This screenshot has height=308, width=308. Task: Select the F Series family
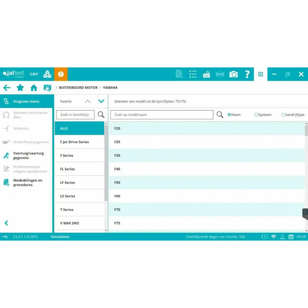79,155
